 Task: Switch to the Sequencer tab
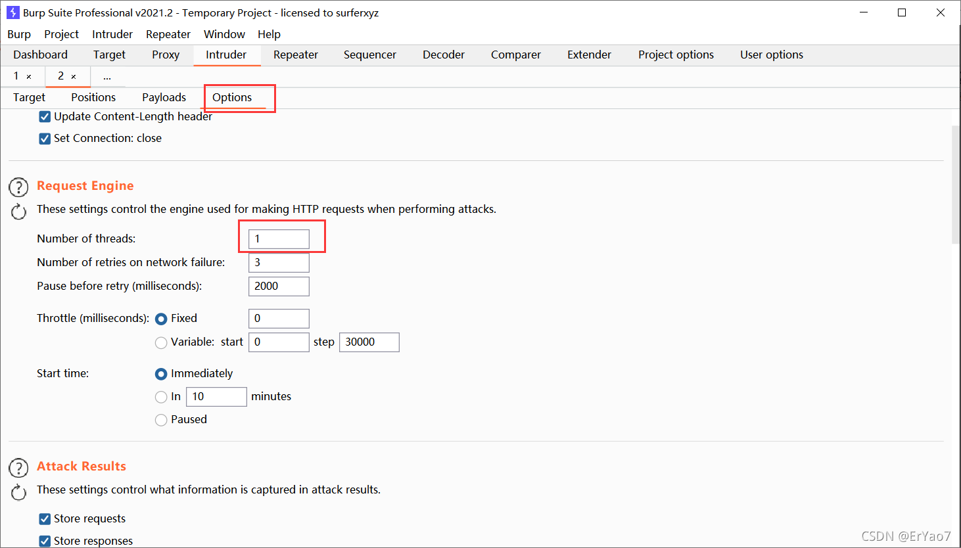click(x=370, y=55)
